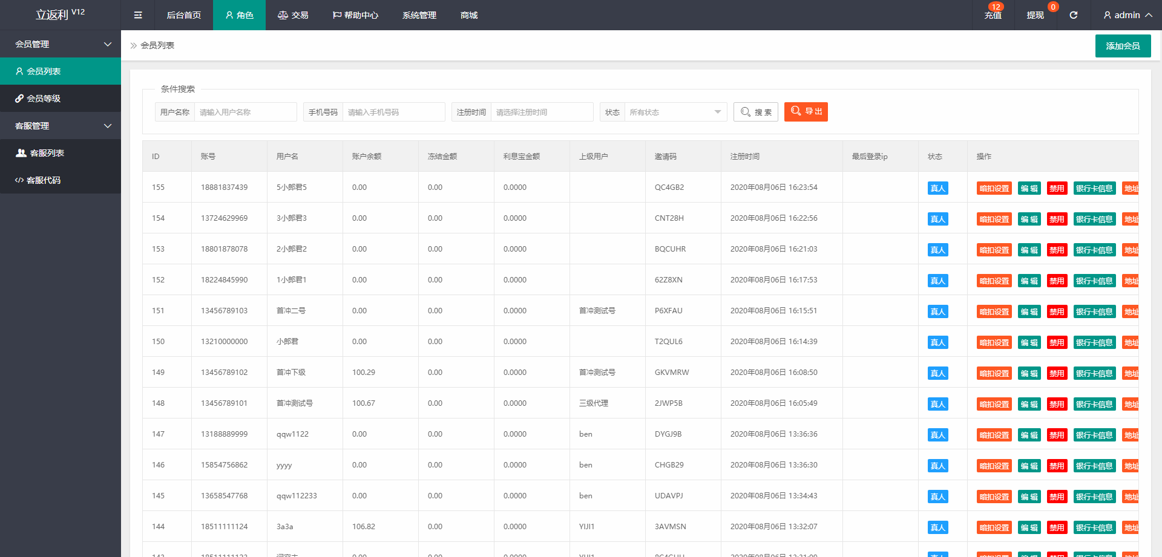Image resolution: width=1162 pixels, height=557 pixels.
Task: Toggle 真人 status for user ID 155
Action: 937,188
